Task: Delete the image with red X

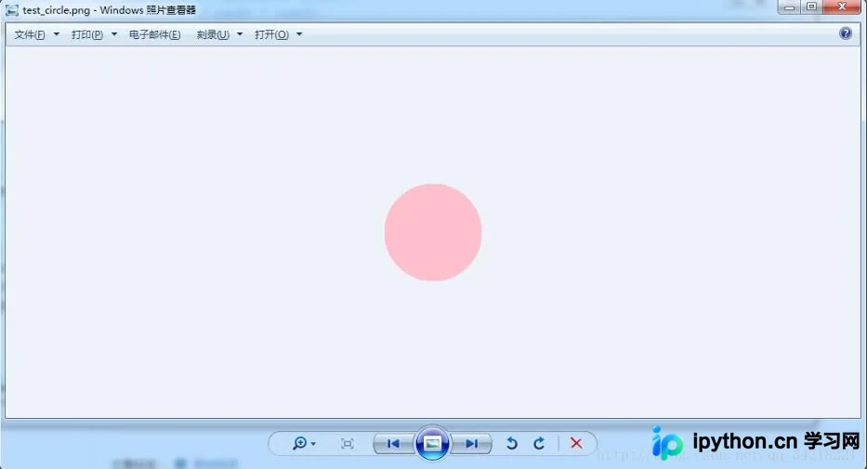Action: tap(576, 444)
